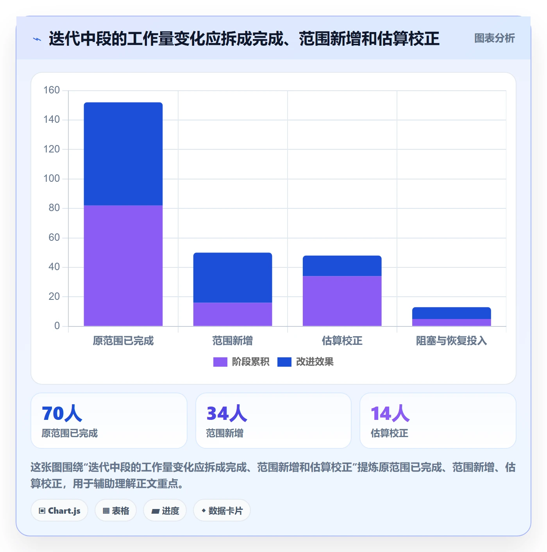Toggle the 改进效果 legend swatch
Image resolution: width=547 pixels, height=552 pixels.
pos(284,362)
